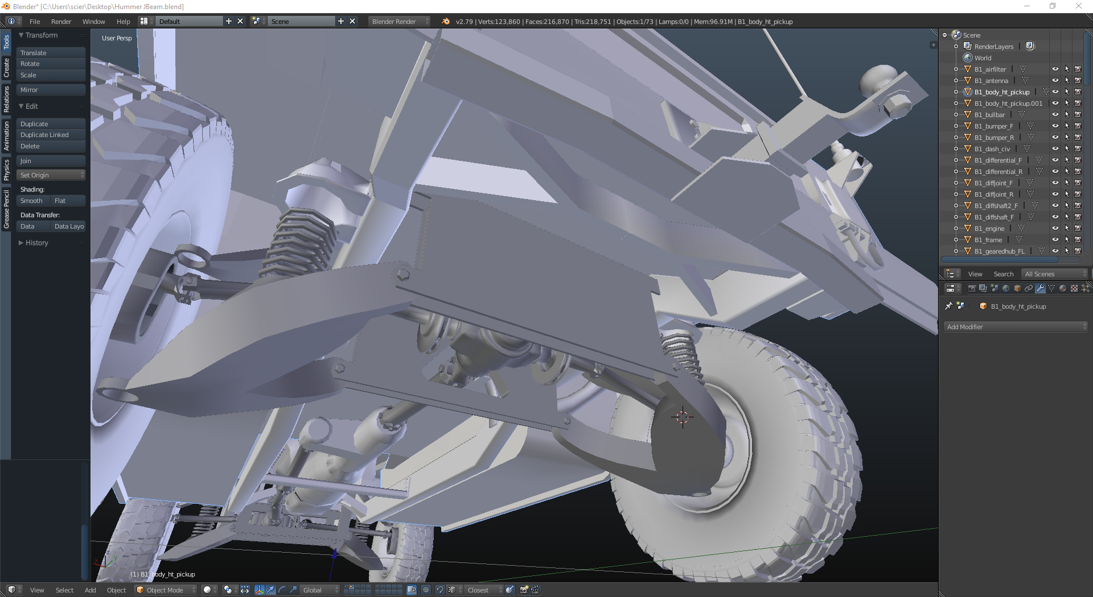Toggle renderability camera for B1_dash_civ
This screenshot has height=597, width=1093.
[1078, 149]
